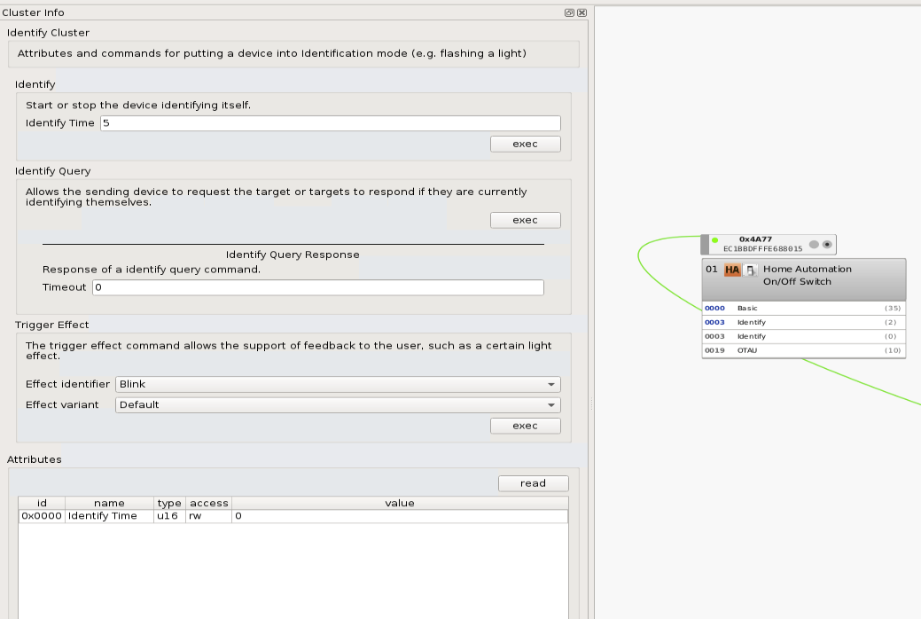The image size is (921, 619).
Task: Click the read attributes button
Action: (x=533, y=483)
